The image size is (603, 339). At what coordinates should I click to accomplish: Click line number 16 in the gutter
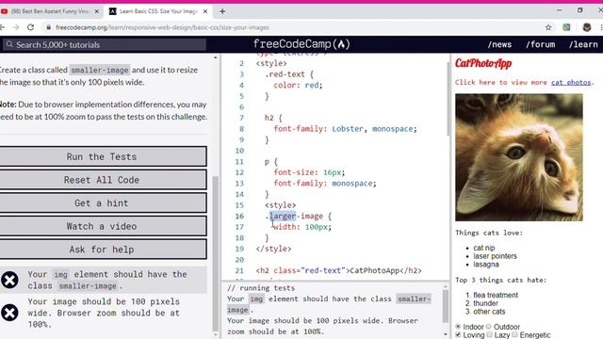click(x=239, y=216)
